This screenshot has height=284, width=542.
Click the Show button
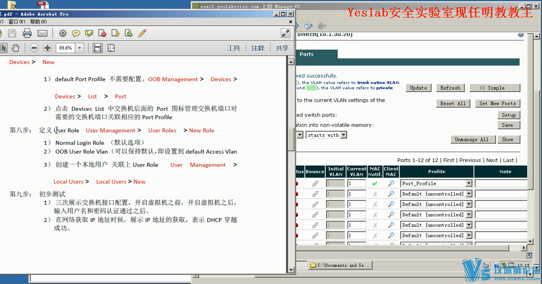508,140
